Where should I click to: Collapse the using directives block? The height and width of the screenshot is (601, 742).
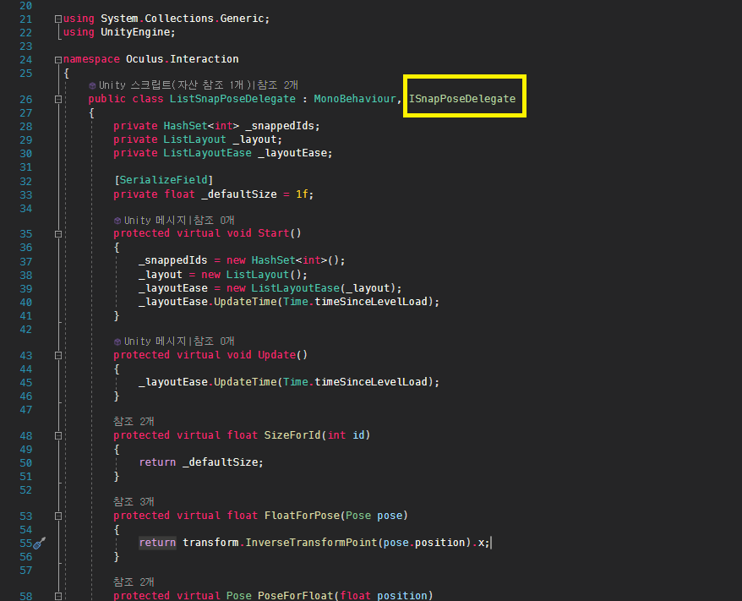pyautogui.click(x=58, y=19)
